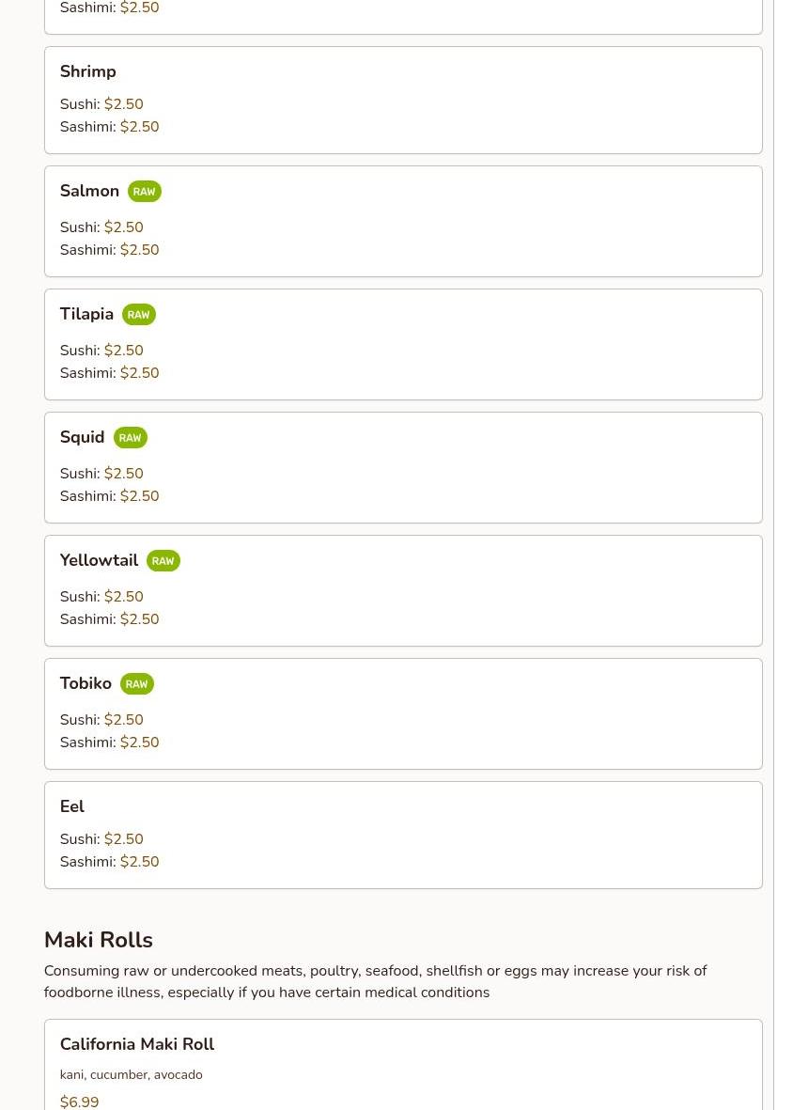This screenshot has width=793, height=1110.
Task: Click the Shrimp Sushi price
Action: [123, 104]
